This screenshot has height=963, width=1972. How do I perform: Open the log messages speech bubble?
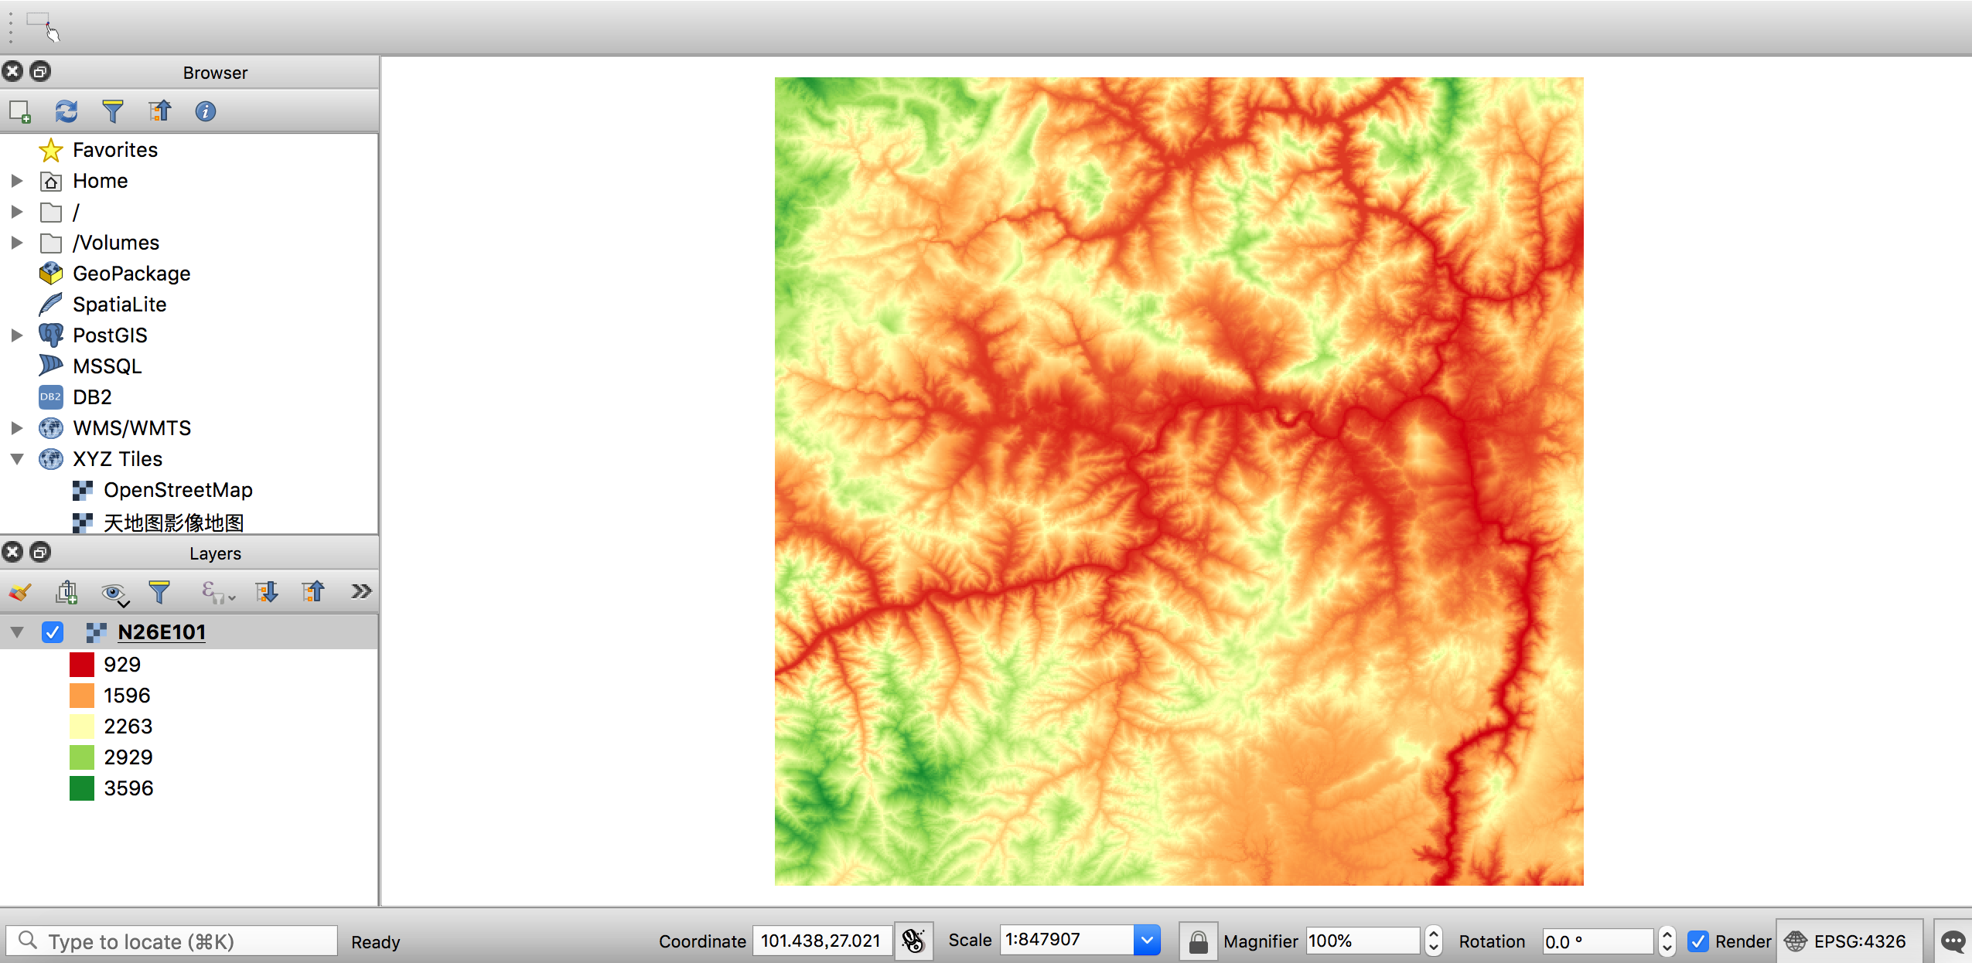[x=1952, y=941]
